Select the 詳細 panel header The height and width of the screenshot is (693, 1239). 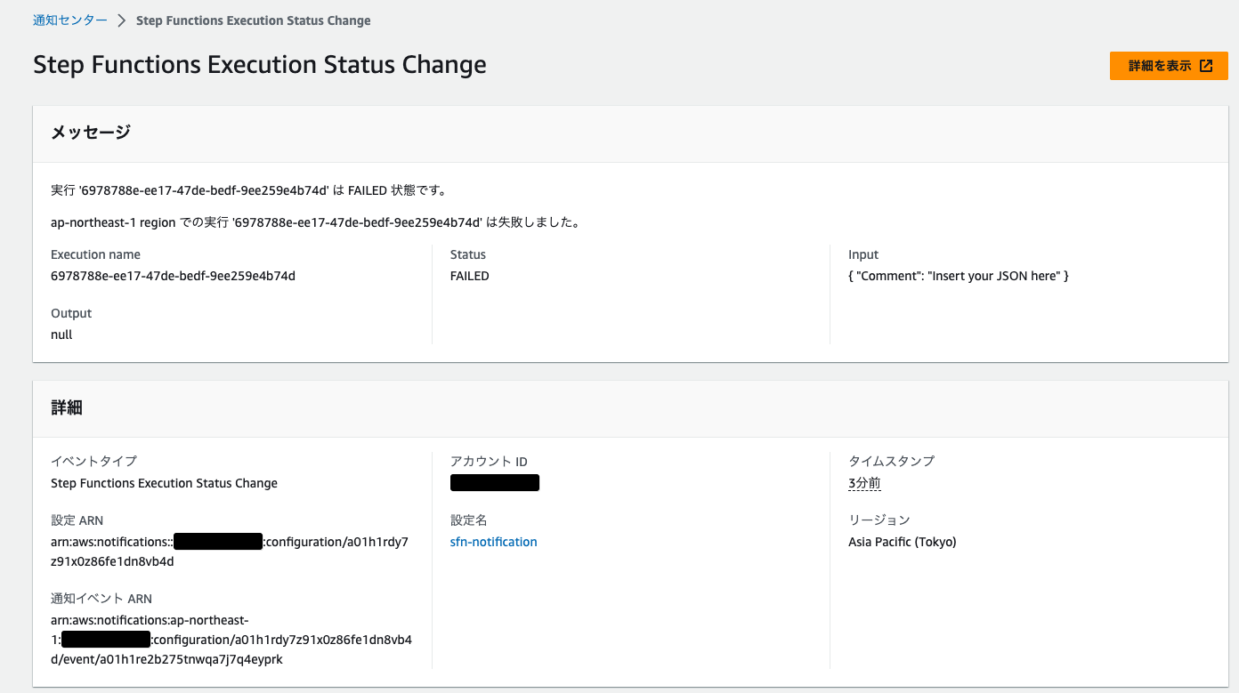point(65,407)
